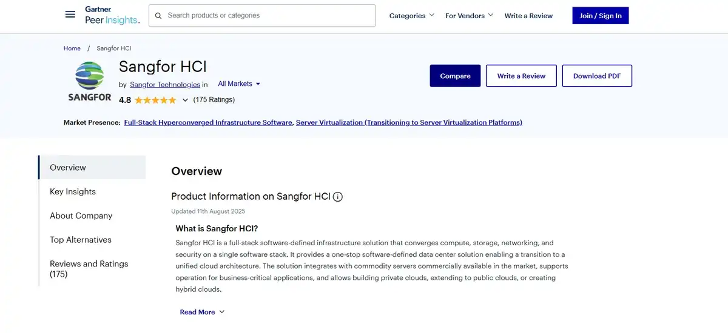Expand the rating breakdown chevron
Viewport: 728px width, 333px height.
click(185, 100)
